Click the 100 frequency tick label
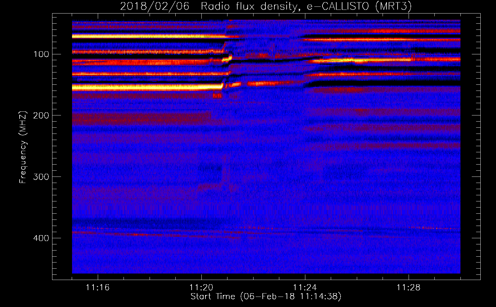Image resolution: width=496 pixels, height=307 pixels. (41, 54)
